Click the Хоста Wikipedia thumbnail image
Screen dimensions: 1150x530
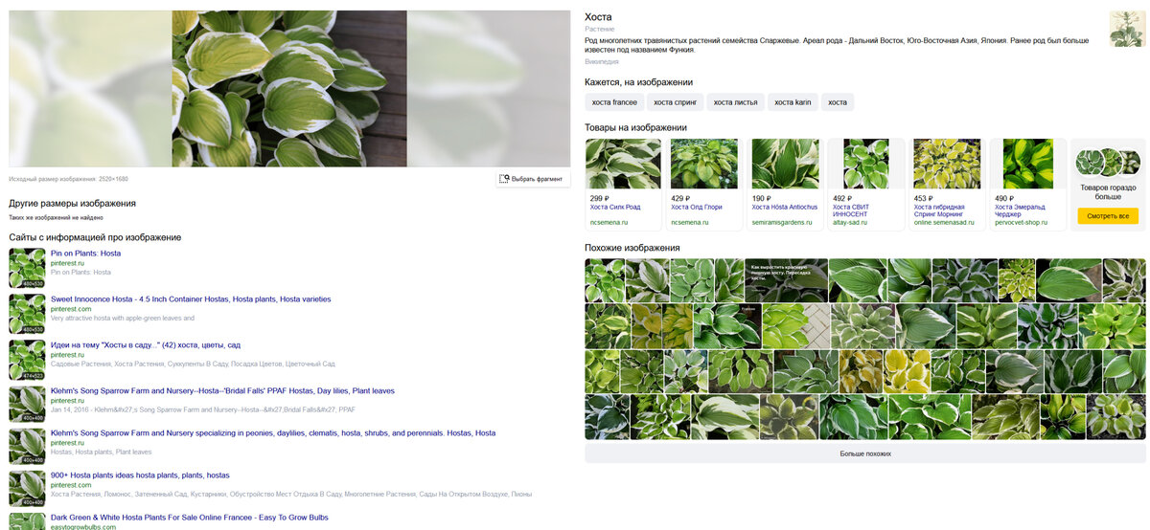tap(1126, 29)
